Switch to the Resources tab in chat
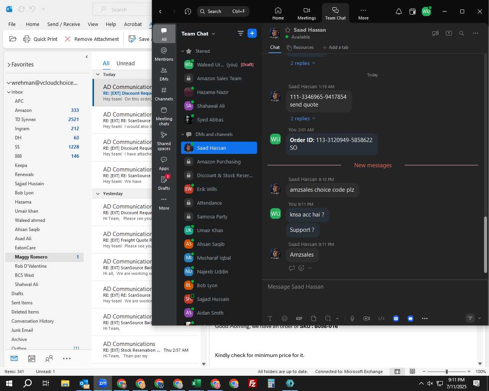 click(300, 47)
